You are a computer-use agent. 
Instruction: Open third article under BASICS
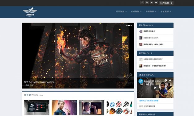[153, 44]
